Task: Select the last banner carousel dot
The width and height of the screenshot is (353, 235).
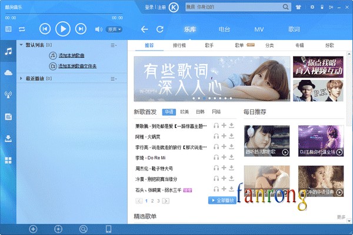Action: [x=231, y=98]
